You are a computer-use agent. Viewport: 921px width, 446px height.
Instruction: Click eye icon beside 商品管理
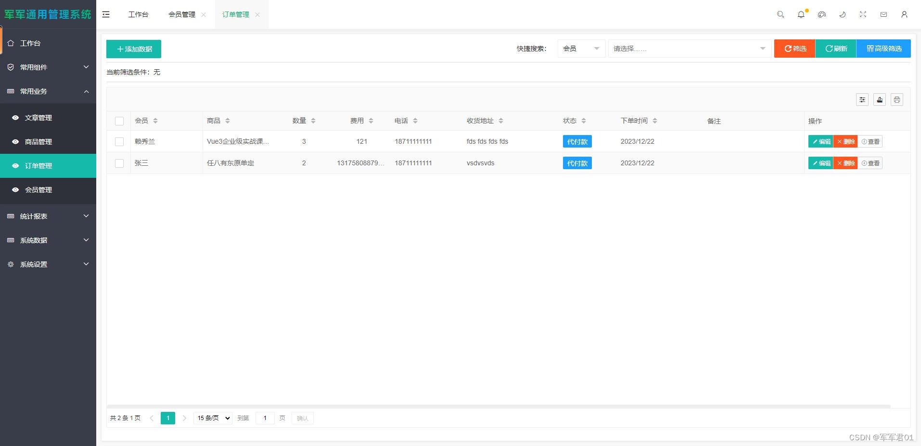pos(15,142)
